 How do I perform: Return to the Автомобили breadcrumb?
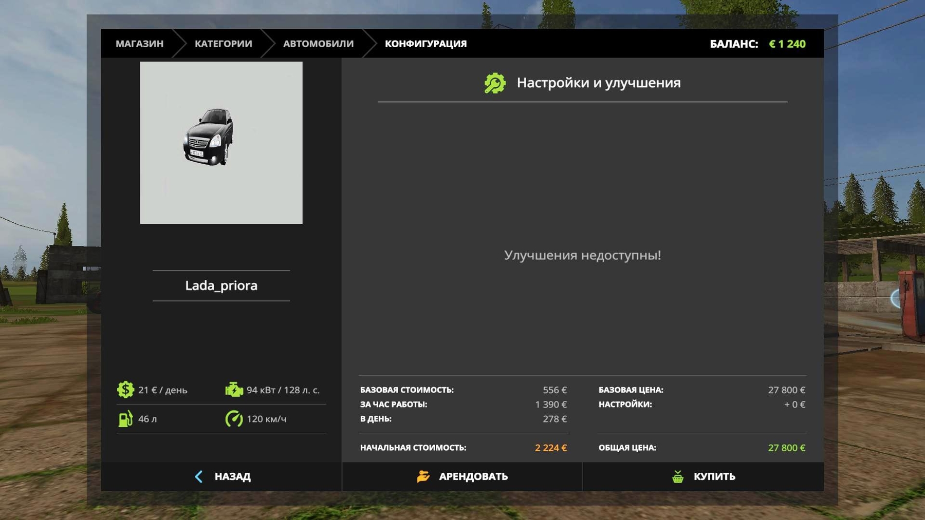click(x=318, y=44)
